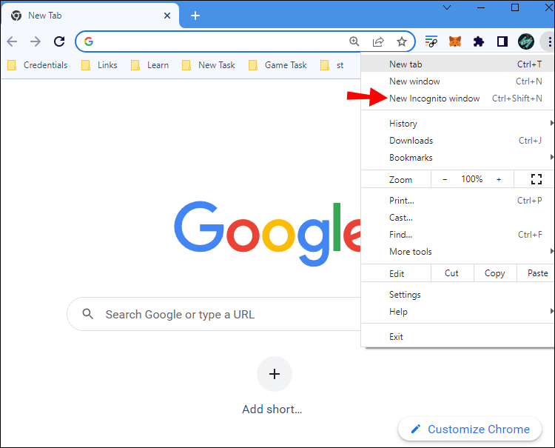Click Customize Chrome button
The image size is (555, 448).
pos(470,429)
